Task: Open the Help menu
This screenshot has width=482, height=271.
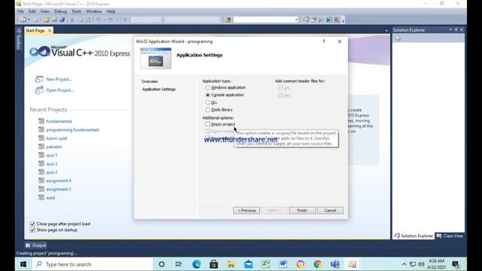Action: (111, 11)
